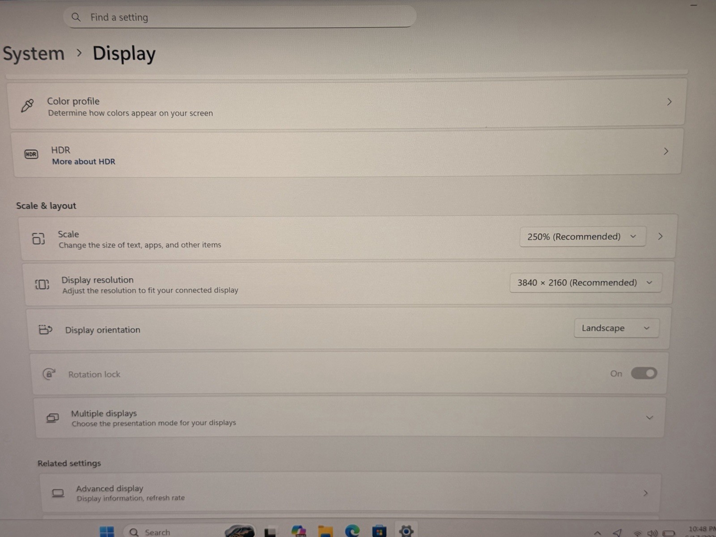Click the taskbar search highlight image
The image size is (716, 537).
(x=240, y=531)
